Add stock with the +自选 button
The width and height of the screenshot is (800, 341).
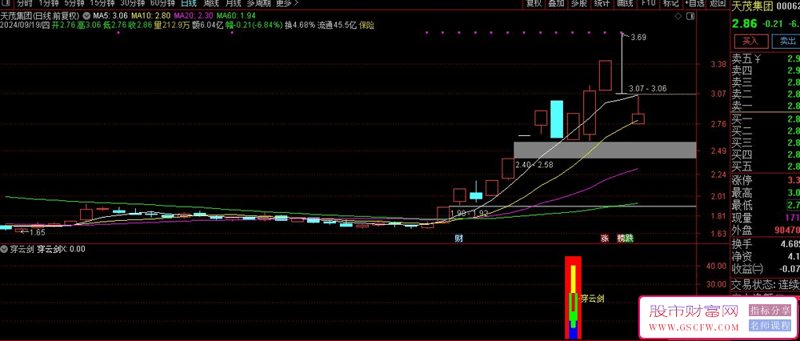coord(694,3)
